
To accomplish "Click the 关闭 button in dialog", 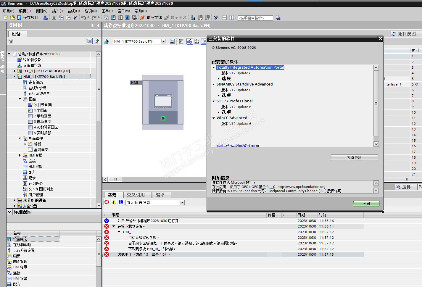I will click(366, 204).
